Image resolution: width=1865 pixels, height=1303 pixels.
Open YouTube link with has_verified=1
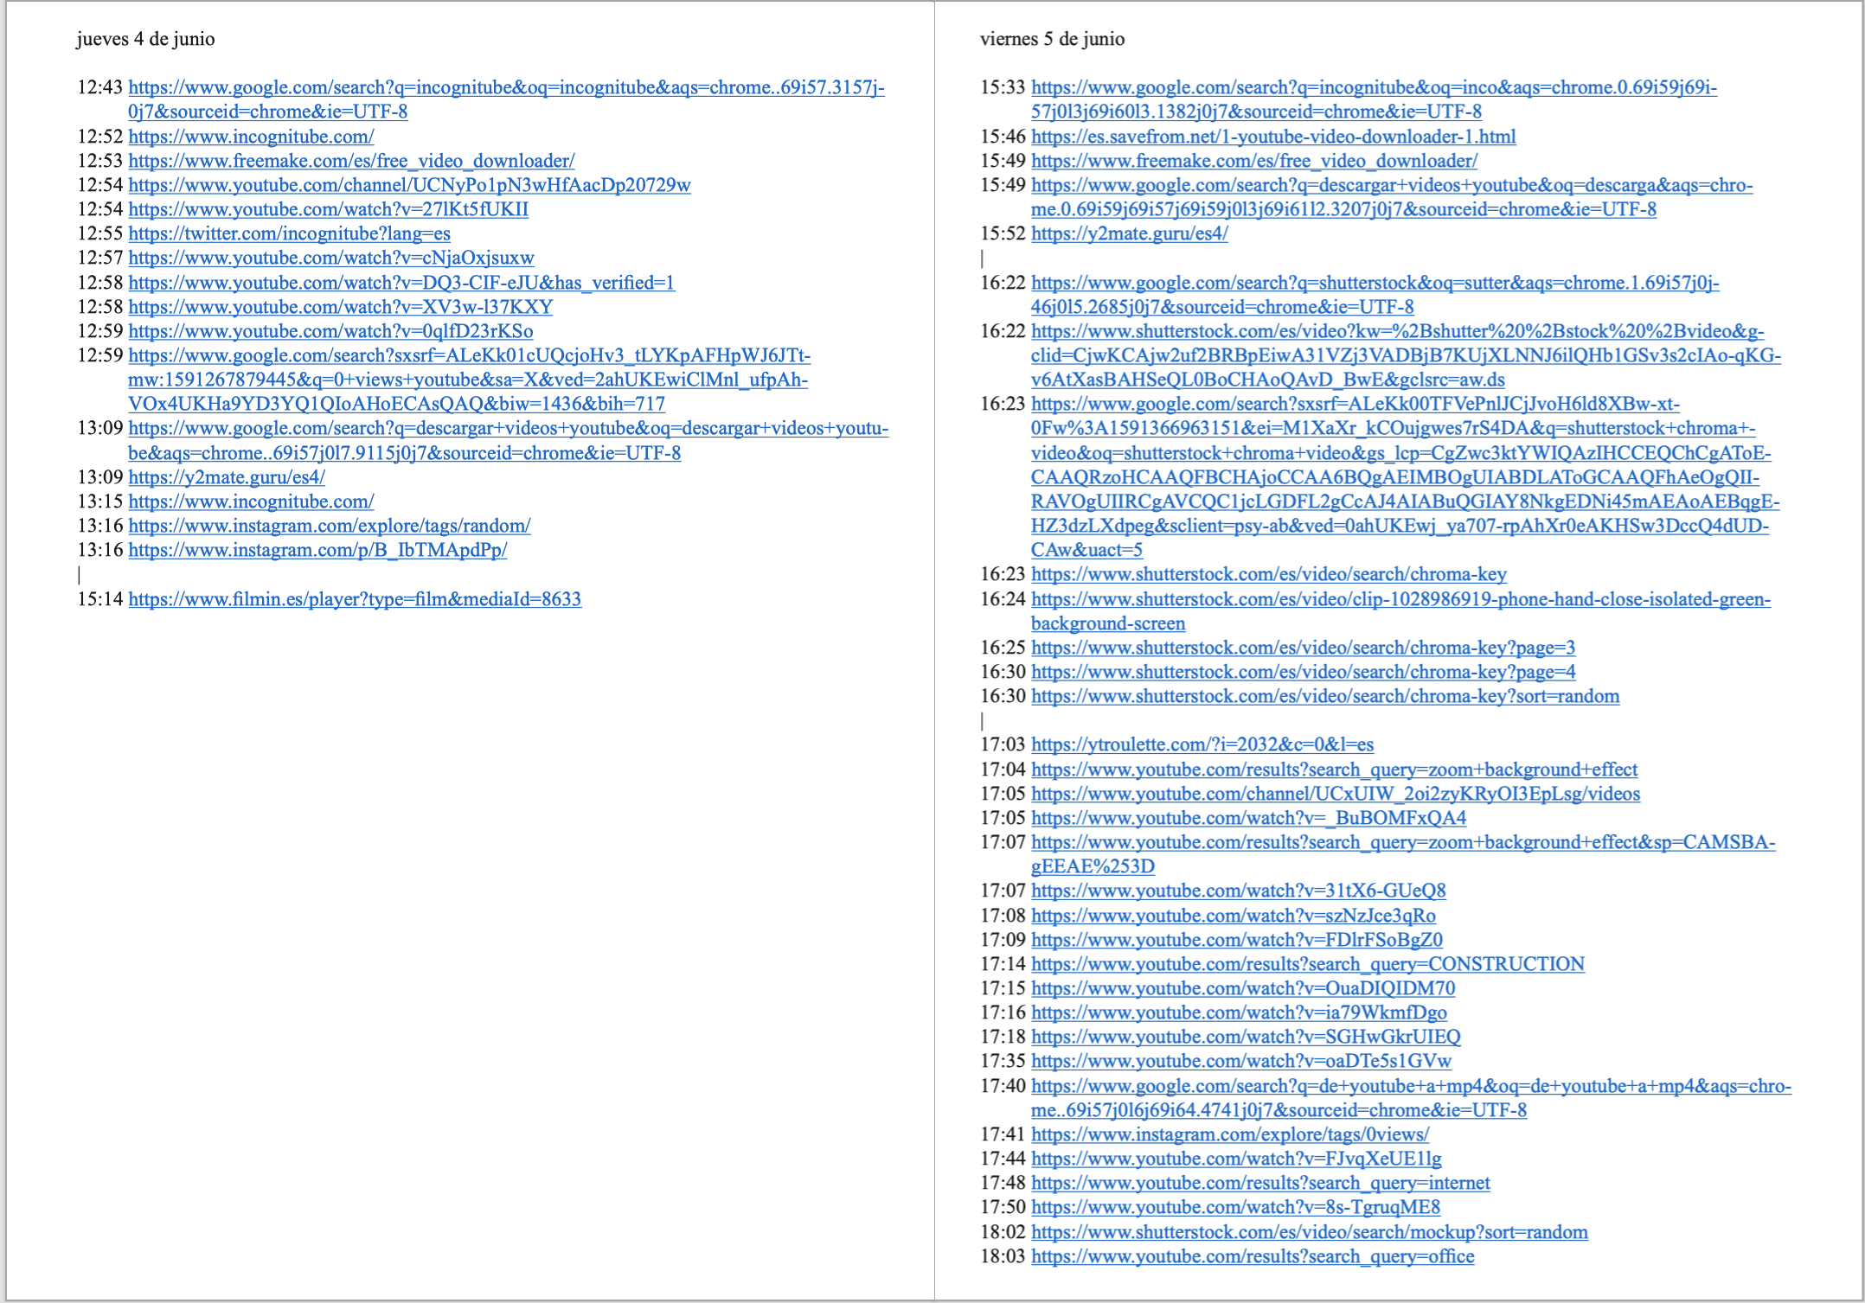tap(401, 283)
